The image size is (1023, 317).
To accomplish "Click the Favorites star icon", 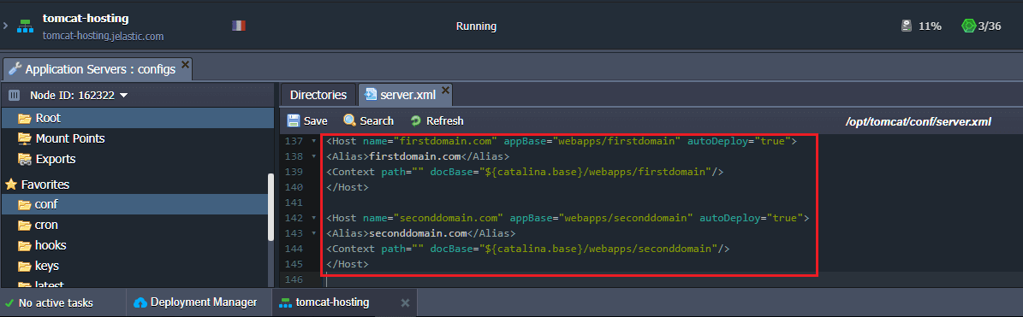I will point(11,185).
